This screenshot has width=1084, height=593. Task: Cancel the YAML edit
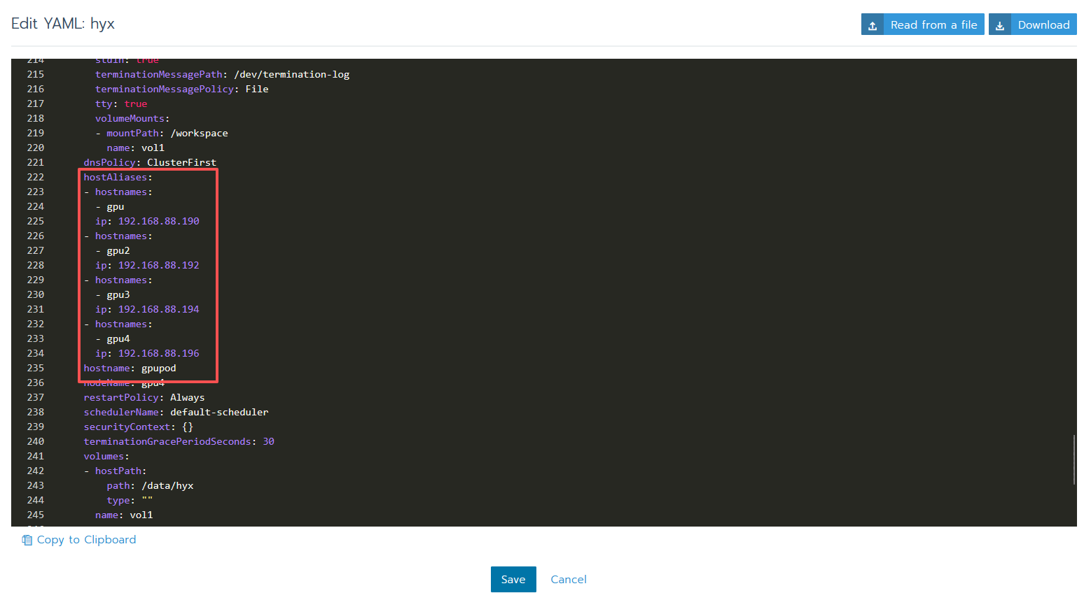pos(568,579)
